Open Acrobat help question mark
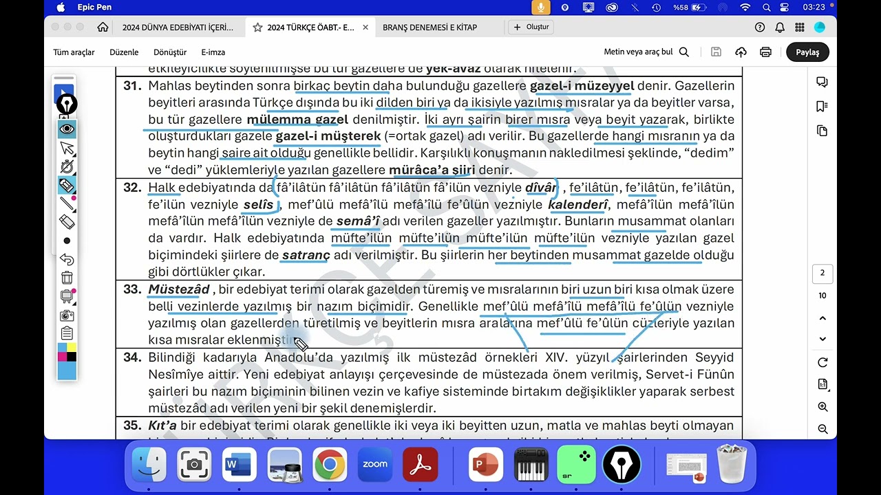The width and height of the screenshot is (881, 495). (x=760, y=27)
